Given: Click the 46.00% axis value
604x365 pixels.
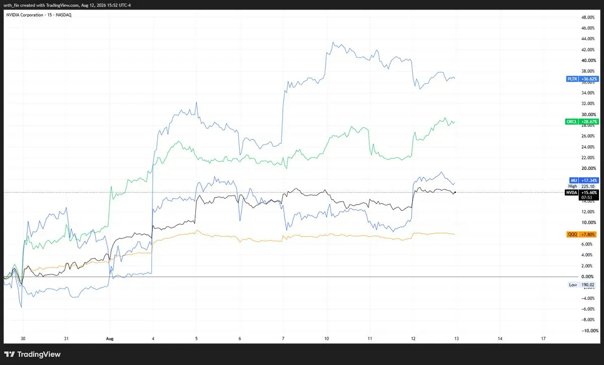Looking at the screenshot, I should pos(588,28).
